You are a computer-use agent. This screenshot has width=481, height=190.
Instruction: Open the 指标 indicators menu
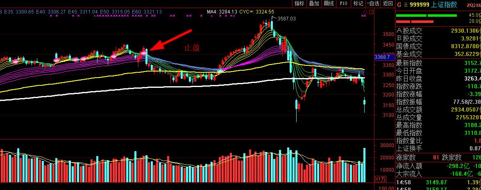tap(299, 4)
